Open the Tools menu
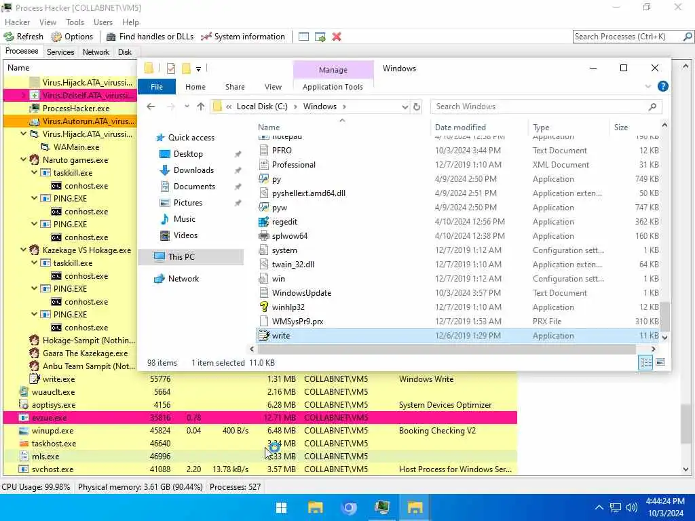 coord(75,22)
